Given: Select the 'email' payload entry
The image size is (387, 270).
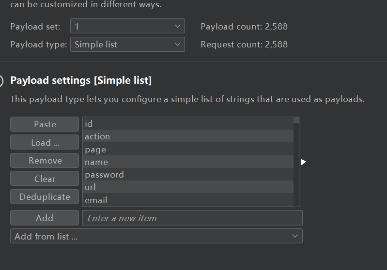Looking at the screenshot, I should click(x=187, y=200).
